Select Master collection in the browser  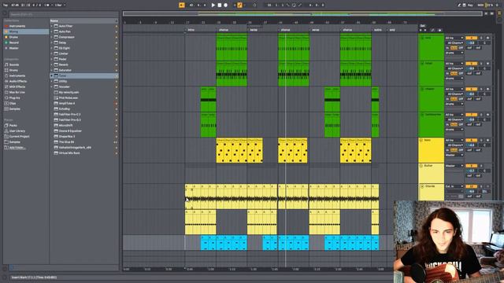(14, 48)
